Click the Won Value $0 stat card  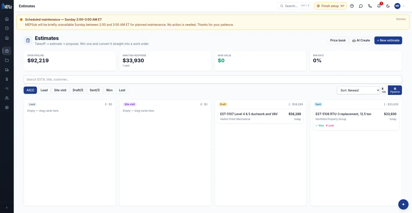tap(260, 61)
